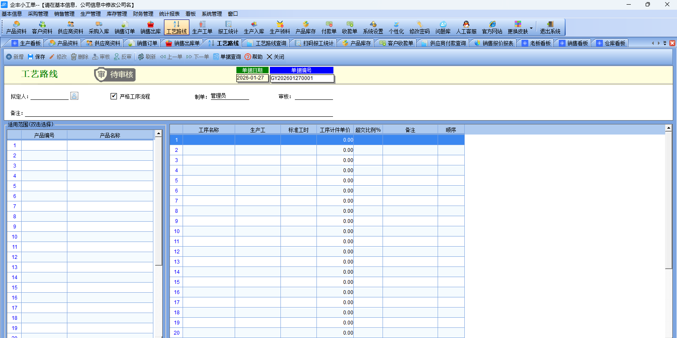This screenshot has height=338, width=677.
Task: Save the record with the 保存 button
Action: tap(36, 57)
